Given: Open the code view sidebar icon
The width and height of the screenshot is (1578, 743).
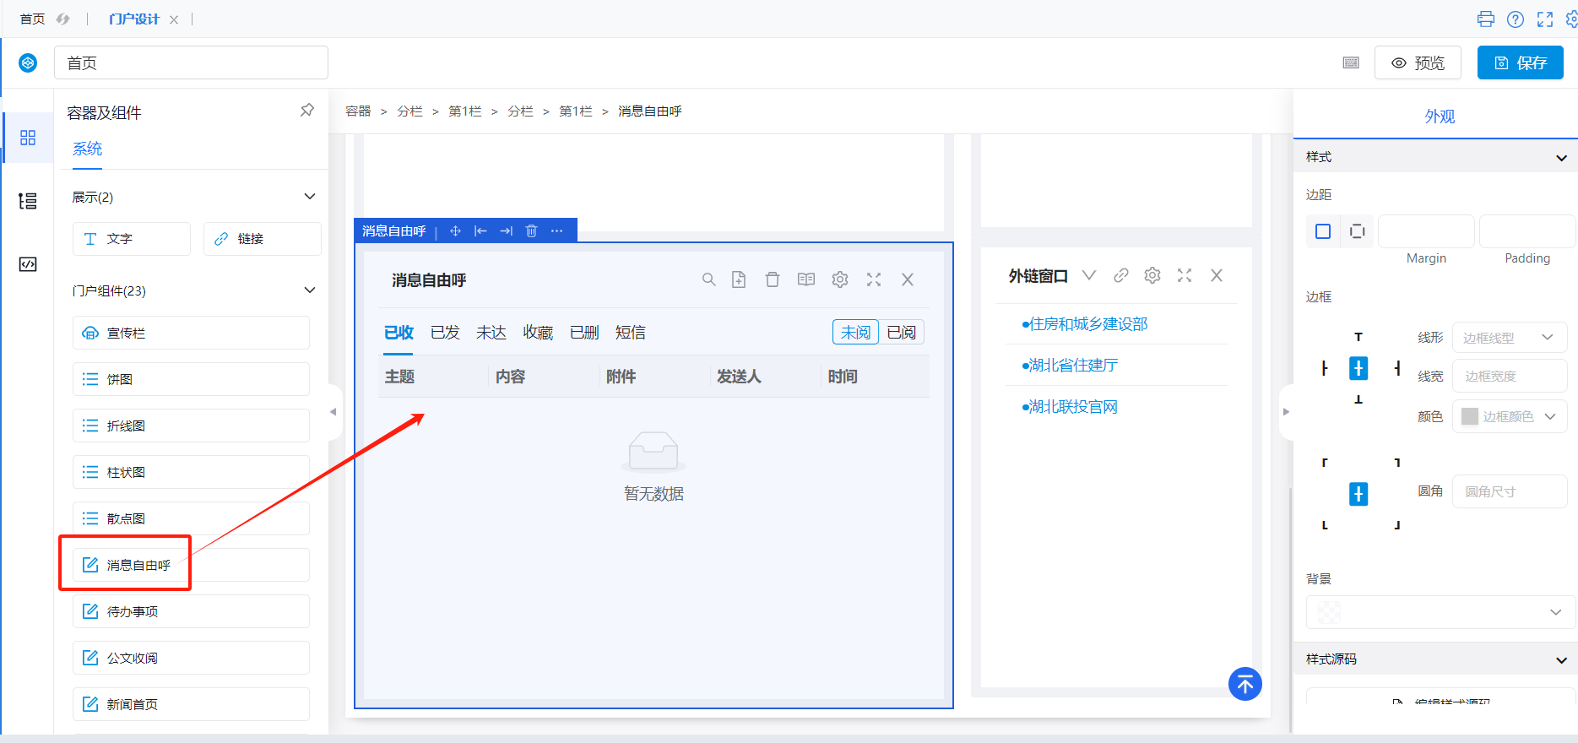Looking at the screenshot, I should 28,264.
